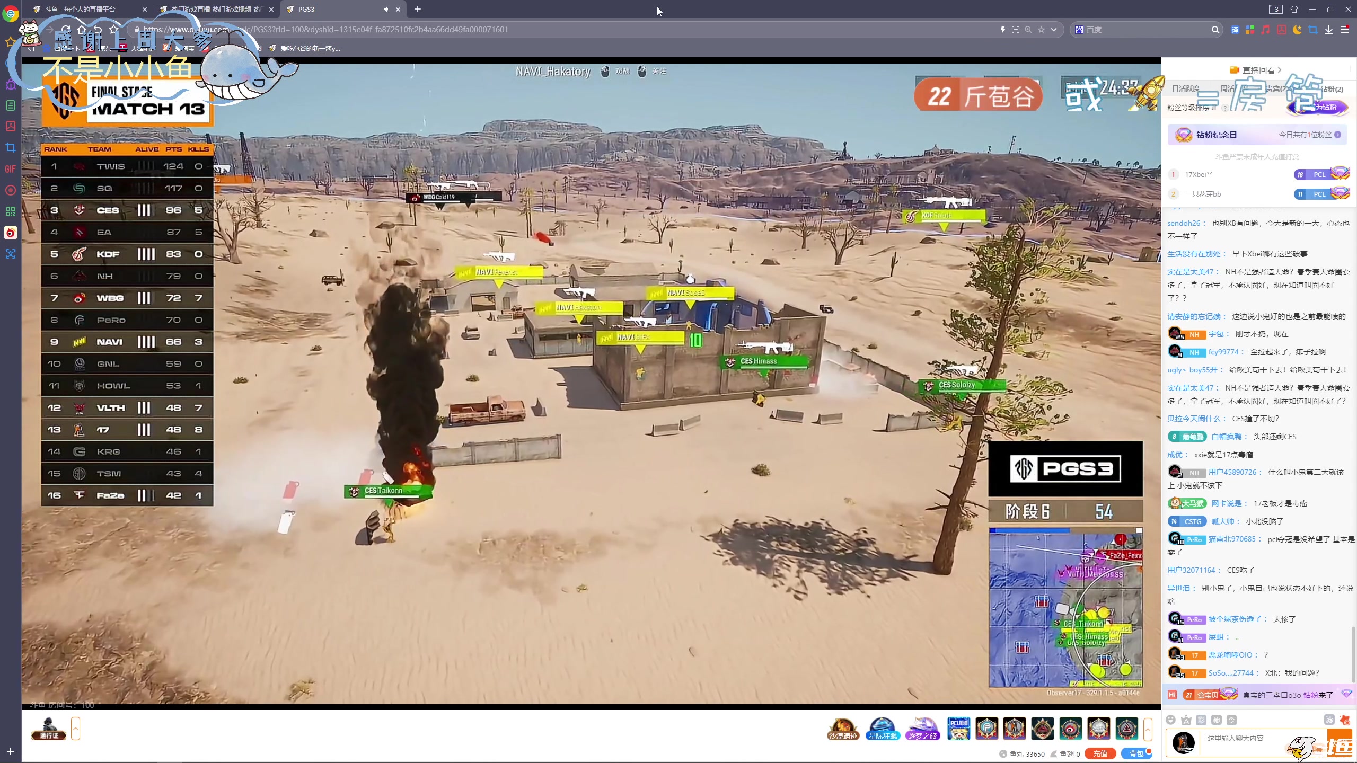Click the 彩 colored danmaku button

[1202, 720]
